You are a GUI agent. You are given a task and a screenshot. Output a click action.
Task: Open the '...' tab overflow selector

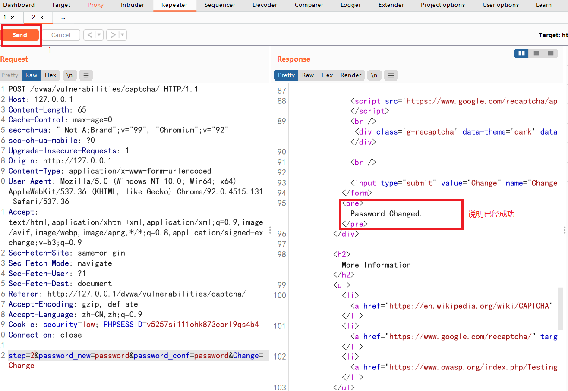(x=63, y=17)
